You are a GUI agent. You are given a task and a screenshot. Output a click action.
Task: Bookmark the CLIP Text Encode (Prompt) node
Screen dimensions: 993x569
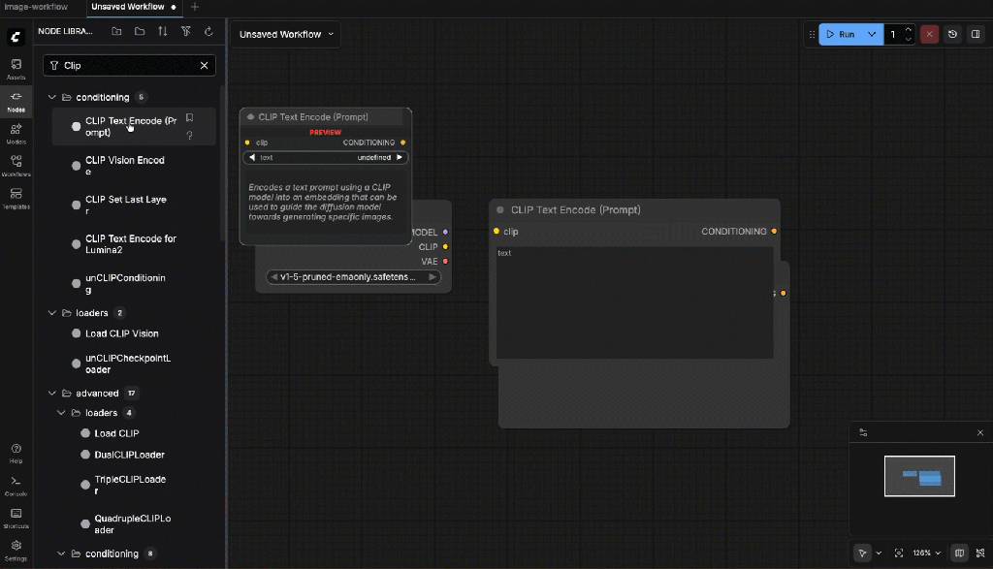point(190,118)
